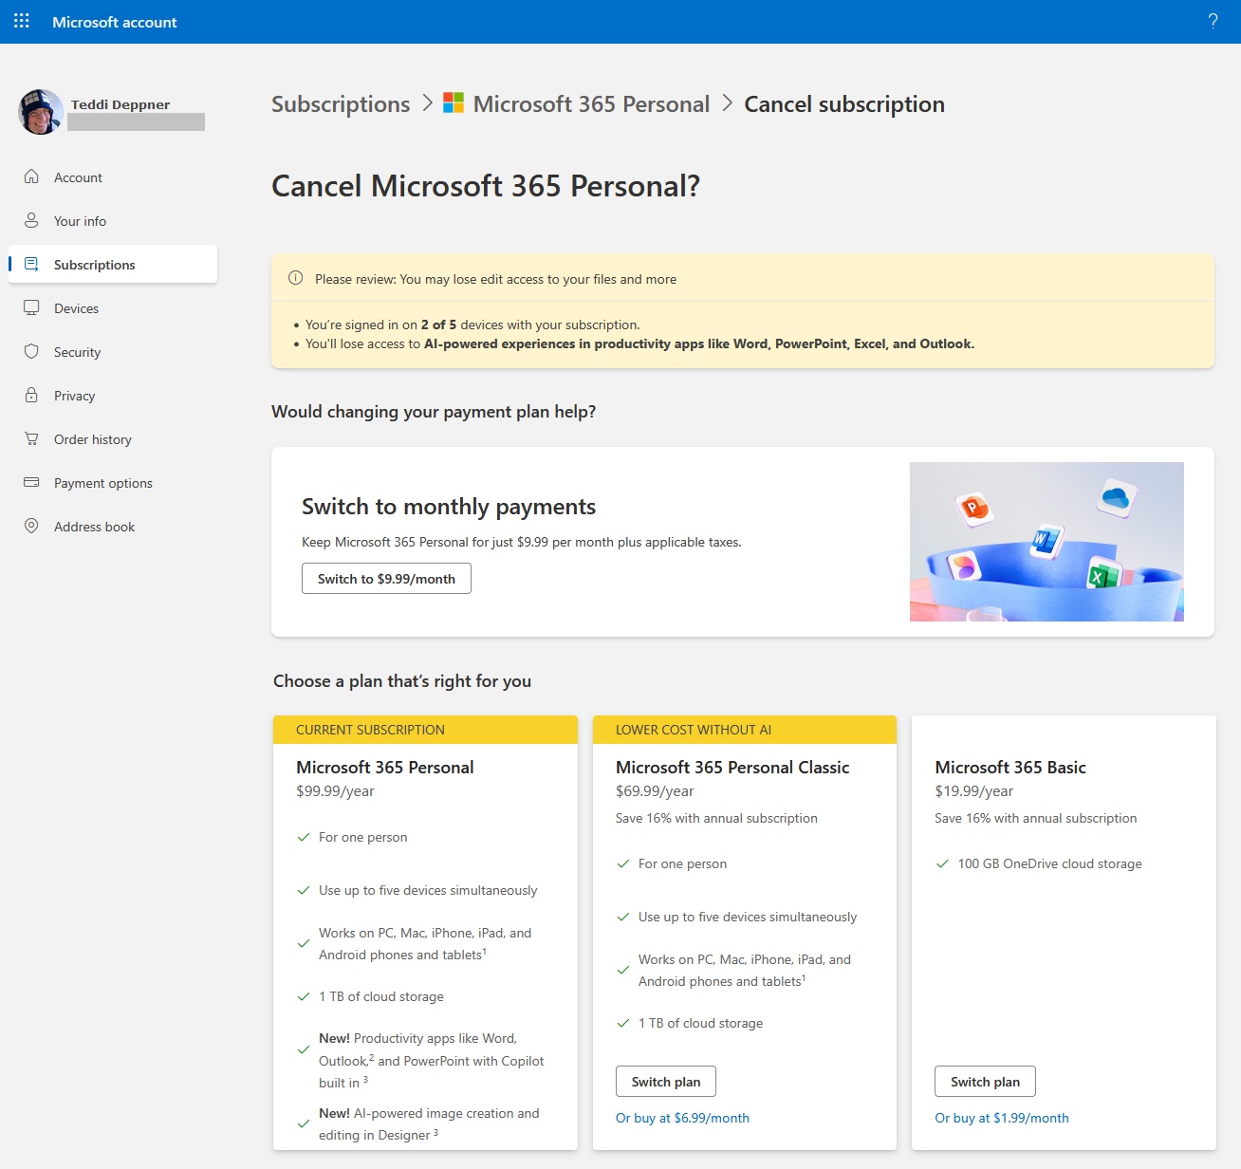Click Microsoft 365 Basic plan title
1241x1169 pixels.
click(x=1010, y=767)
